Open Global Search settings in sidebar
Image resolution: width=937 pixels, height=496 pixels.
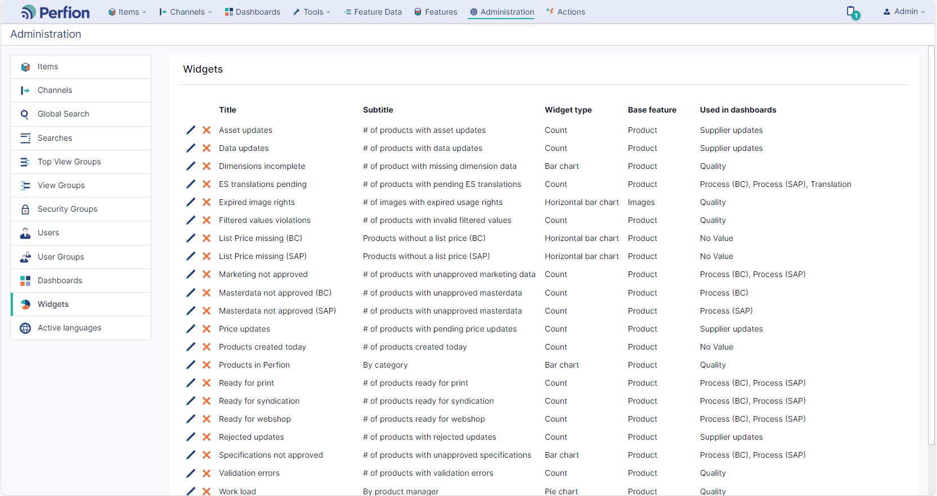click(x=80, y=114)
